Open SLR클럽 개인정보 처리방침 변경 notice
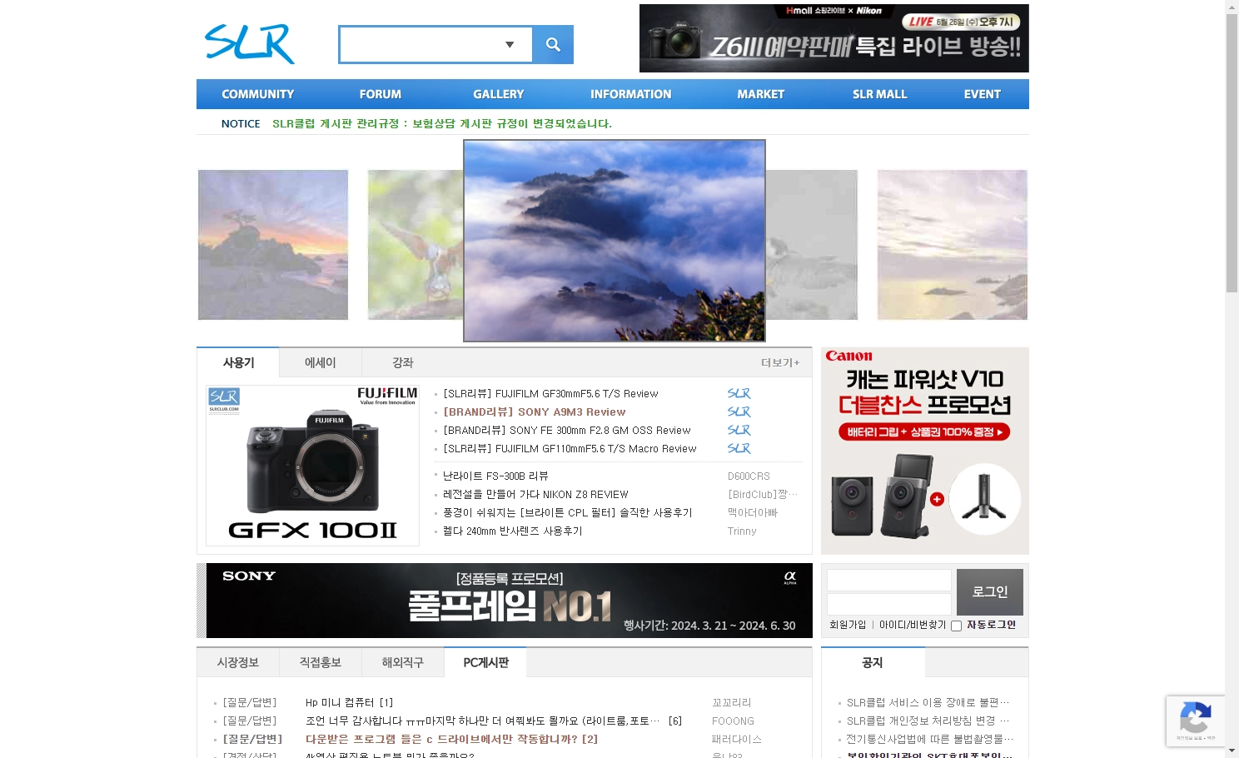Image resolution: width=1239 pixels, height=758 pixels. (x=928, y=721)
